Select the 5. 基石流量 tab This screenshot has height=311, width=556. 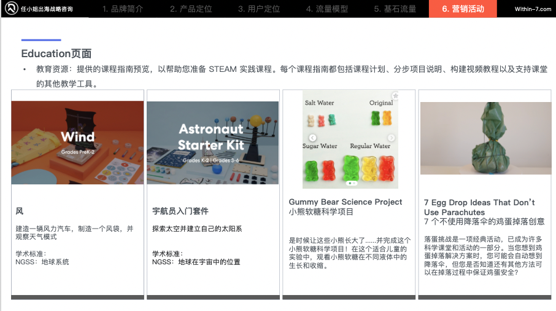tap(395, 9)
